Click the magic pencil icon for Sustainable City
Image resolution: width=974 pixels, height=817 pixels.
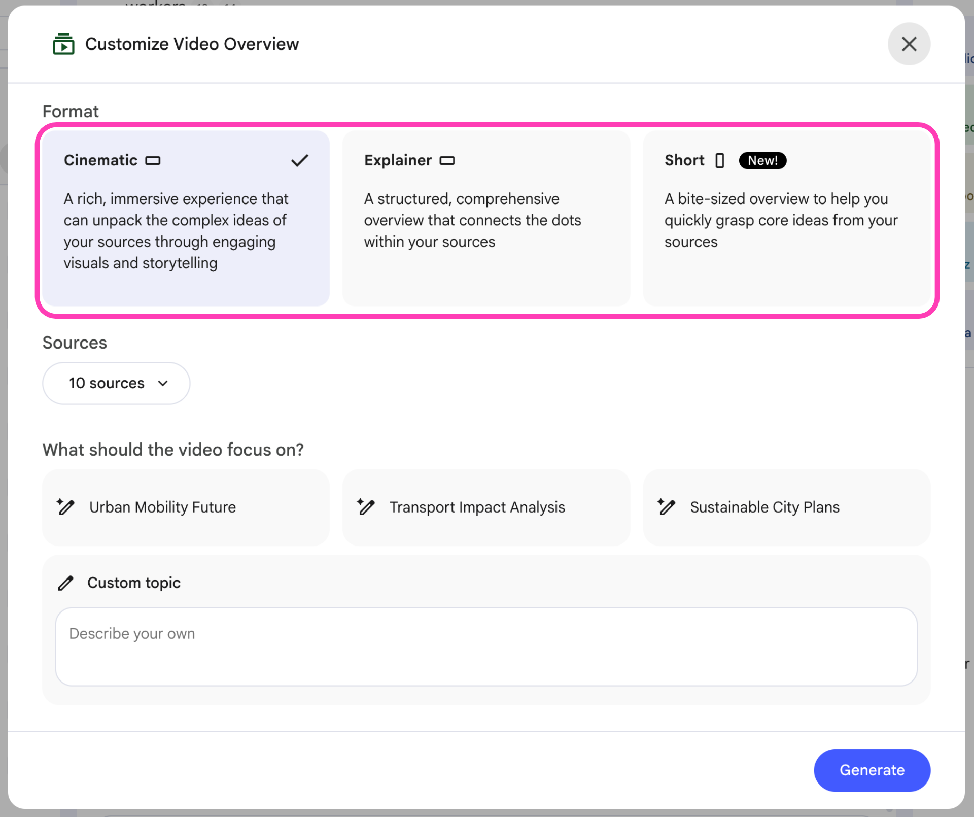click(x=666, y=506)
